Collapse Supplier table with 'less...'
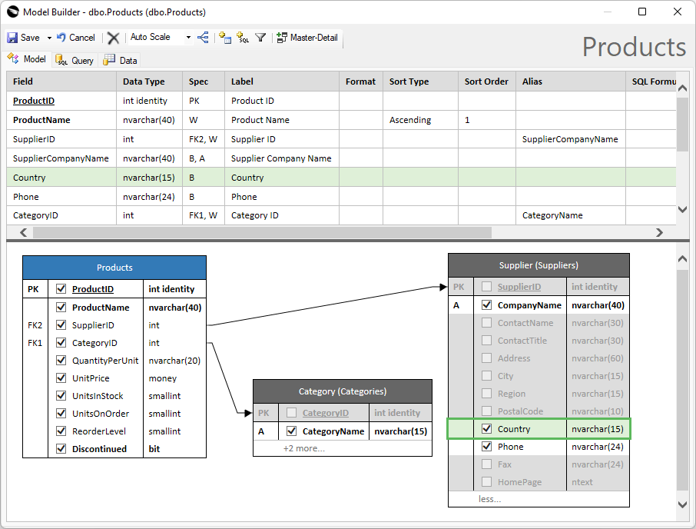 click(x=489, y=499)
